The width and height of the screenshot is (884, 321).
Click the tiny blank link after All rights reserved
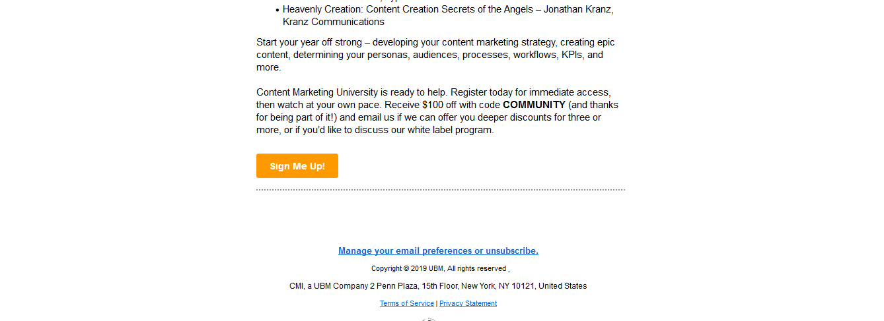pos(509,269)
